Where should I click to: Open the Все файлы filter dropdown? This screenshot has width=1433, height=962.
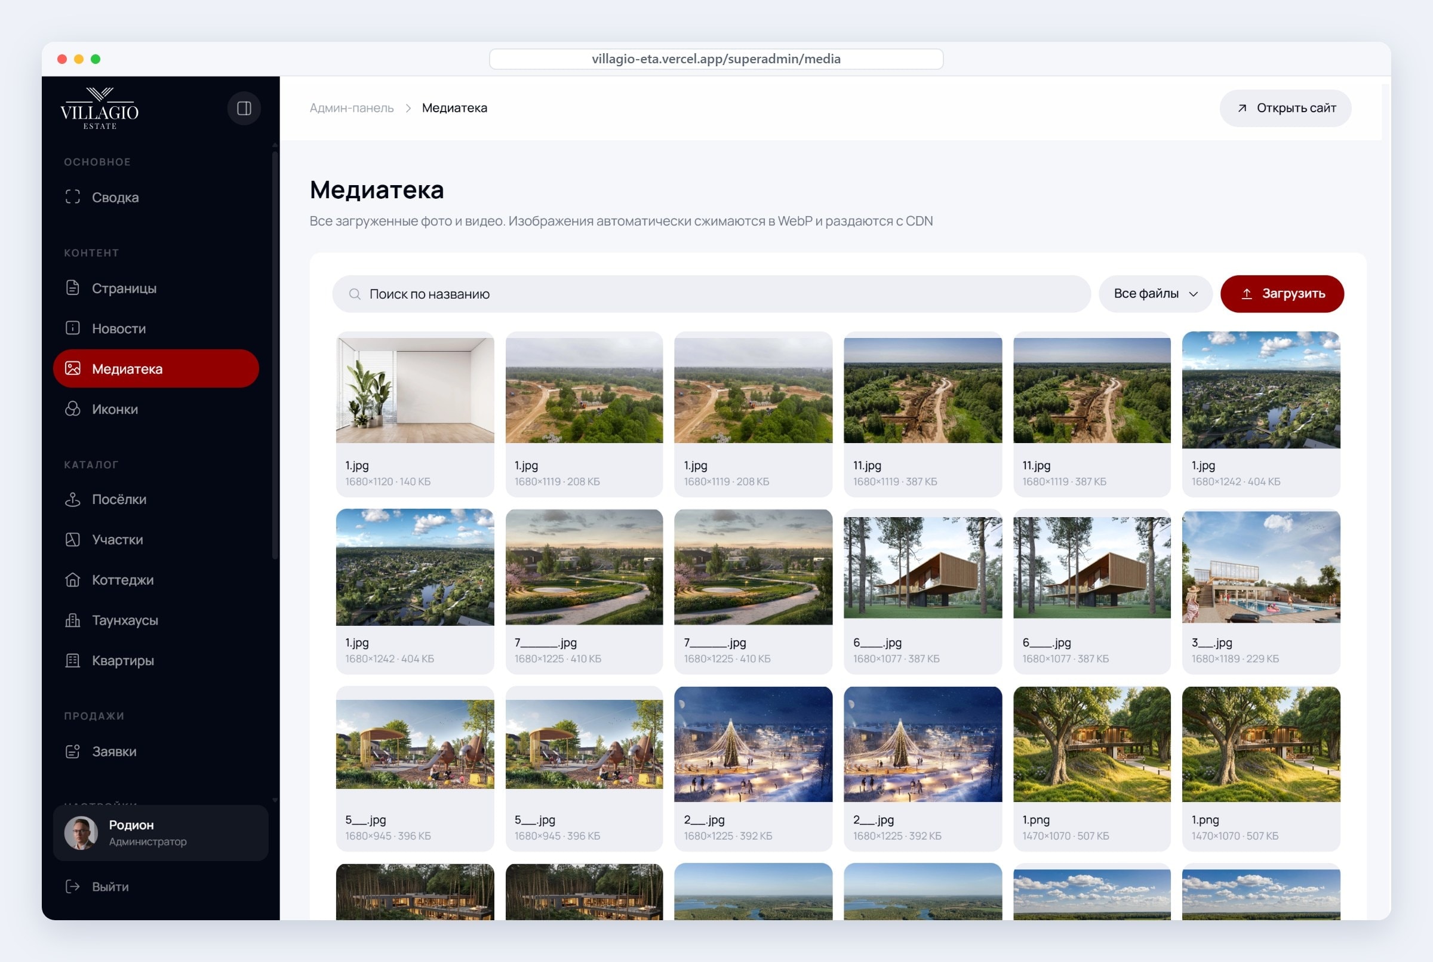1155,294
